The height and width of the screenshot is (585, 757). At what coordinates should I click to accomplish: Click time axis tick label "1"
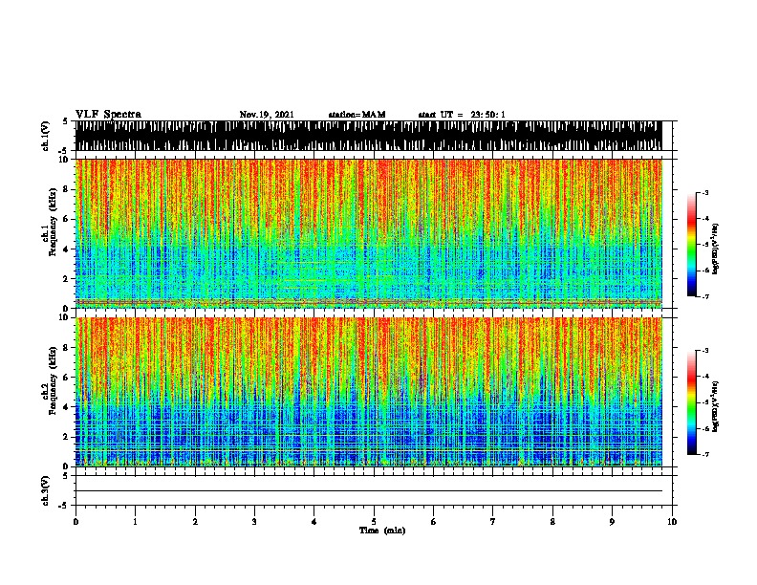[x=135, y=522]
